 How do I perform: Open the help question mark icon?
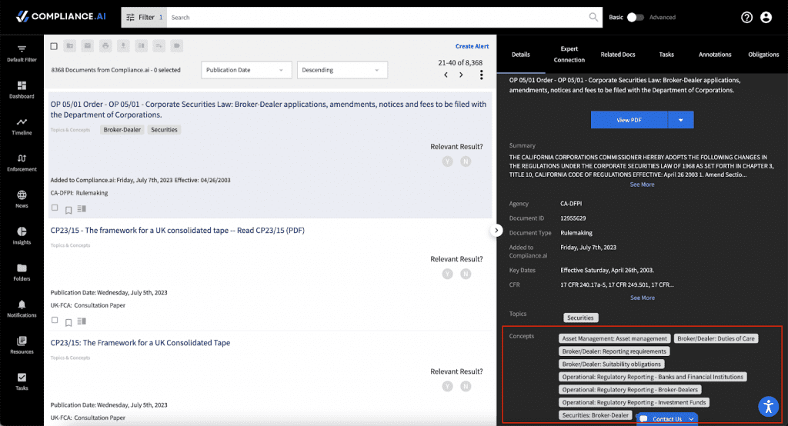746,17
